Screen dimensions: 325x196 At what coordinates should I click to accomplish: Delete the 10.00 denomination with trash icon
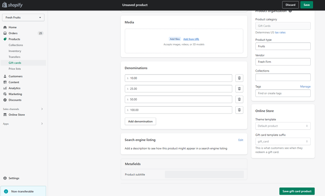[x=239, y=78]
